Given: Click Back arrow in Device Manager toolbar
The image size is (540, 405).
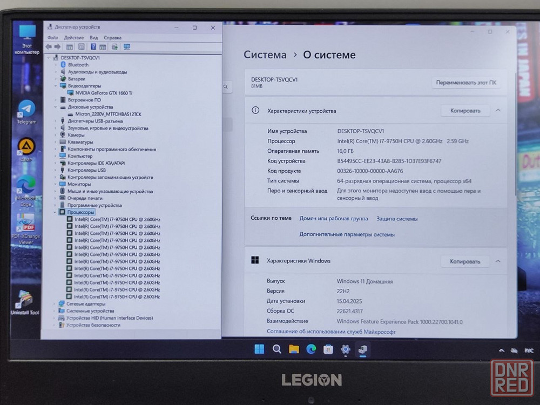Looking at the screenshot, I should (x=49, y=47).
